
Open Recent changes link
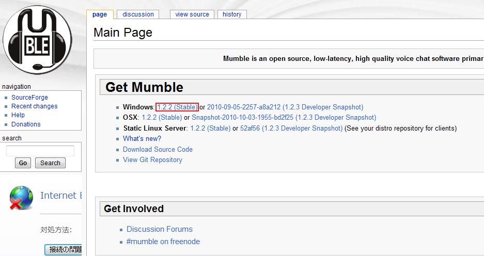click(x=34, y=106)
